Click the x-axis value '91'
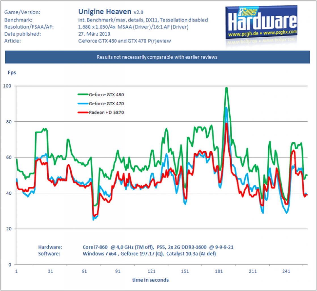 118,271
